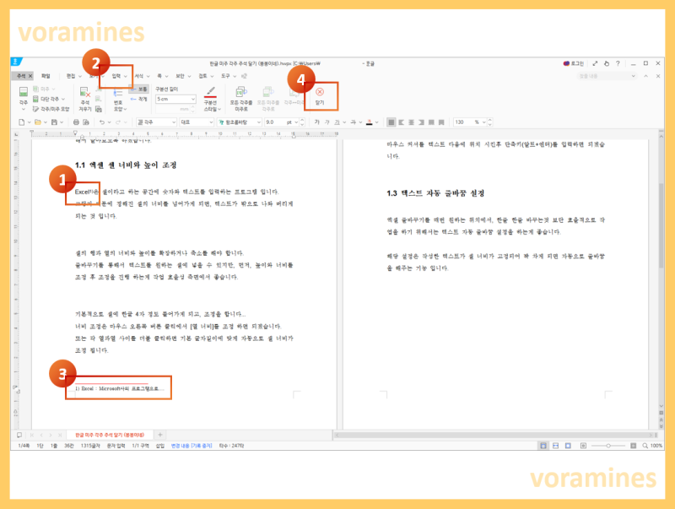This screenshot has width=675, height=509.
Task: Click the 로그인 login button
Action: pyautogui.click(x=574, y=63)
